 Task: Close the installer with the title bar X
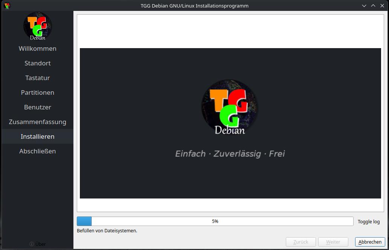tap(382, 6)
